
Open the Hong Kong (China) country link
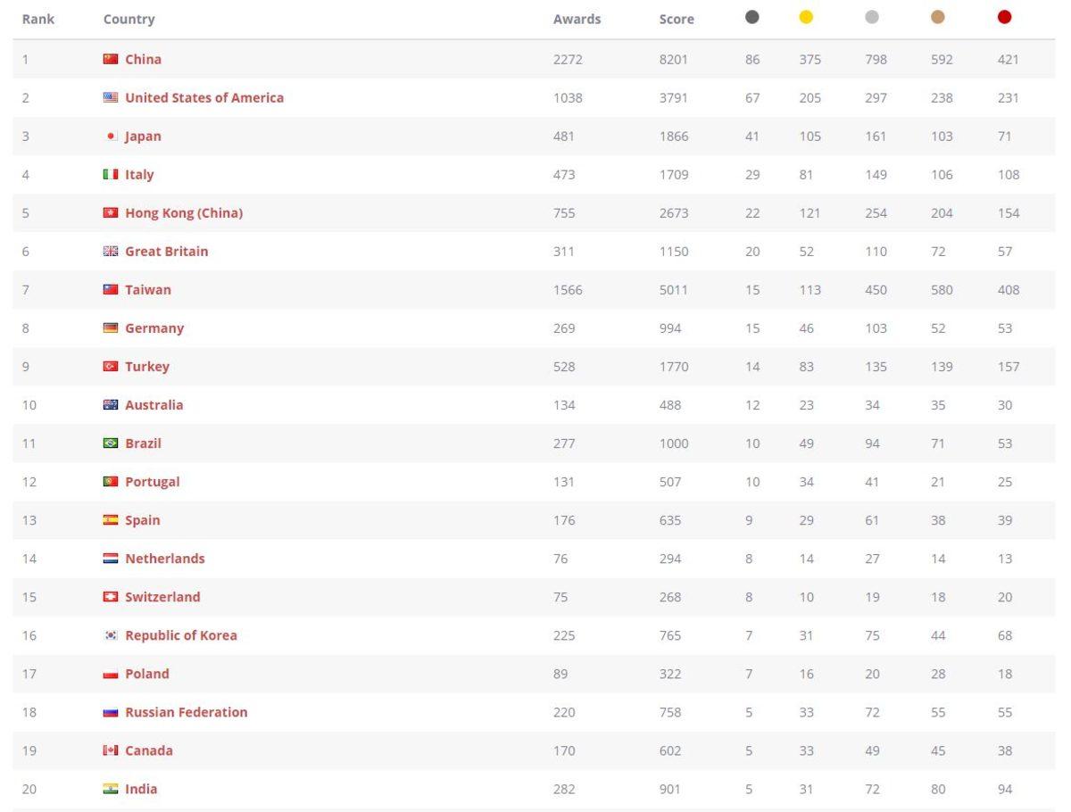pos(184,213)
